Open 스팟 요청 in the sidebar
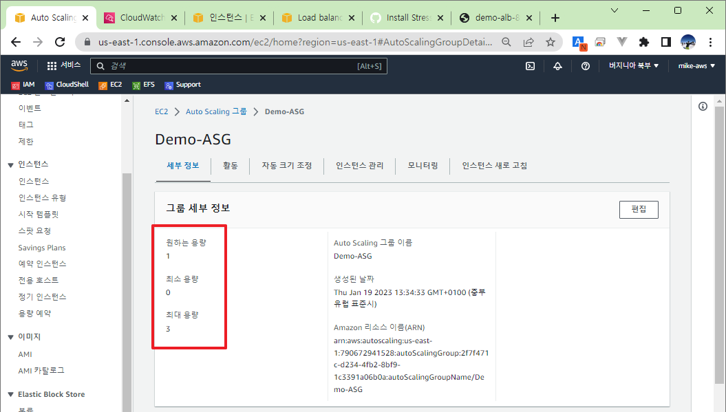The image size is (726, 412). pos(34,230)
